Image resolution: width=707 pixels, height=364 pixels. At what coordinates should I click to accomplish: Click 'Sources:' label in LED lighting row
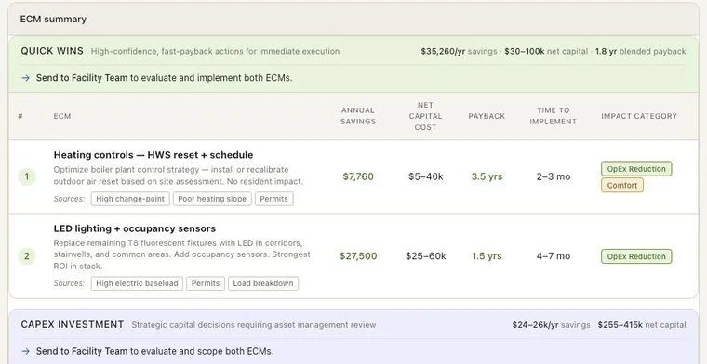(69, 283)
